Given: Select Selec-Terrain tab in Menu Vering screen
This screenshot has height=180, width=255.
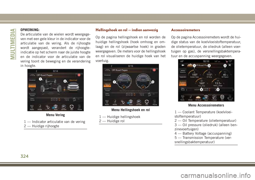Looking at the screenshot, I should [x=32, y=99].
